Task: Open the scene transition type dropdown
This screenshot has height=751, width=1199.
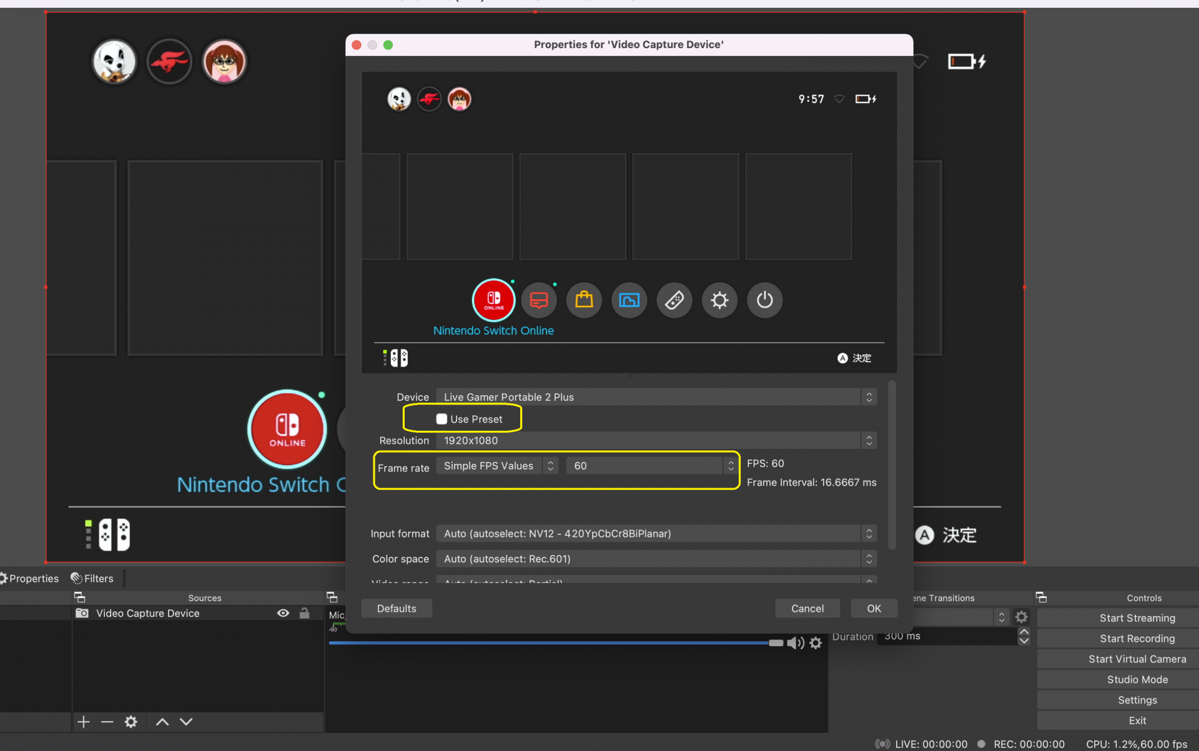Action: 960,617
